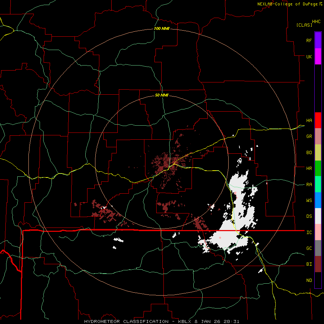The image size is (324, 324).
Task: Click the IC legend label
Action: (x=309, y=233)
